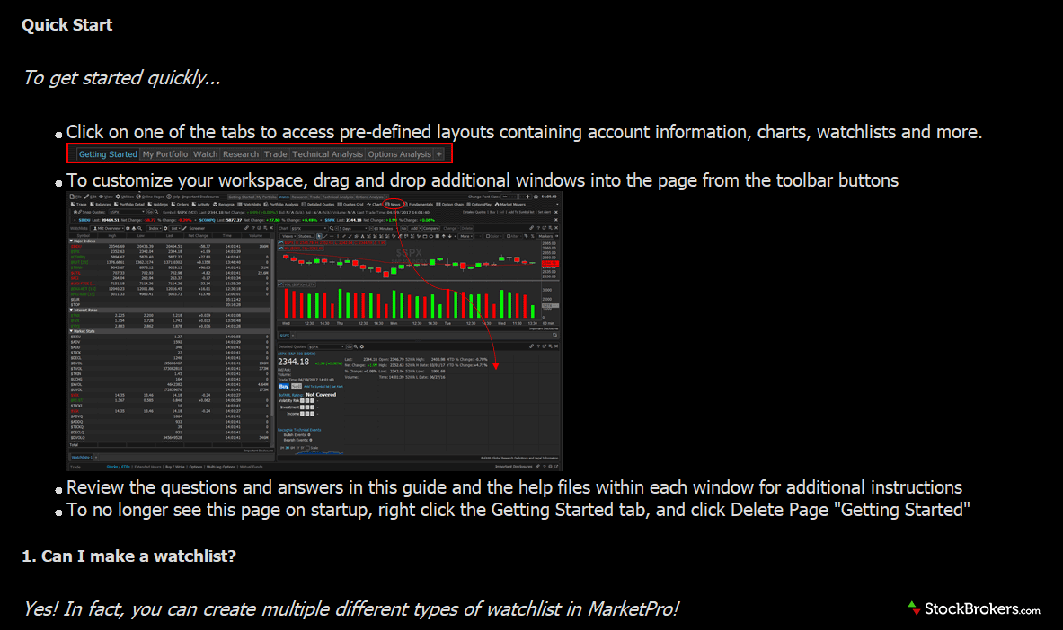Toggle the Scale checkbox under the mini chart
This screenshot has height=630, width=1063.
click(x=308, y=448)
